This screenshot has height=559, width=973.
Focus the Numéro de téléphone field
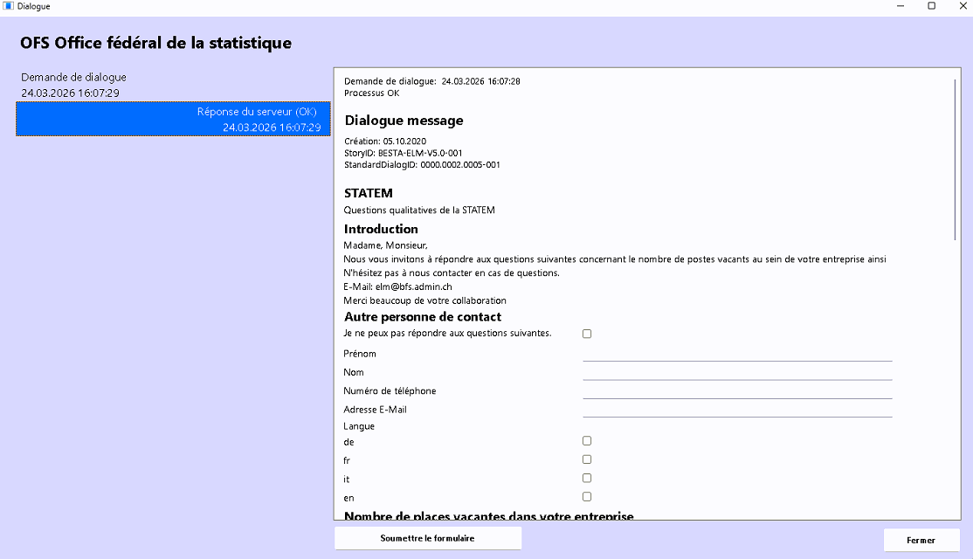737,391
